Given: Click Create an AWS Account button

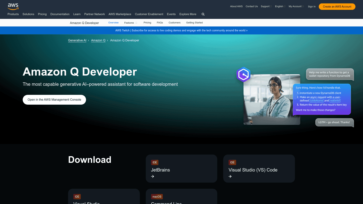Looking at the screenshot, I should click(x=337, y=7).
